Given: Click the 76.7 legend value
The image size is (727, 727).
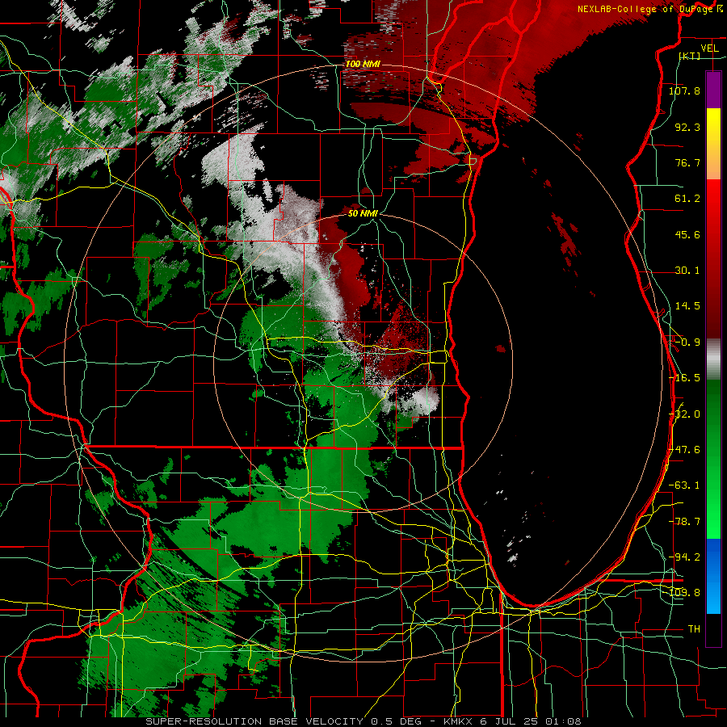Looking at the screenshot, I should [687, 162].
